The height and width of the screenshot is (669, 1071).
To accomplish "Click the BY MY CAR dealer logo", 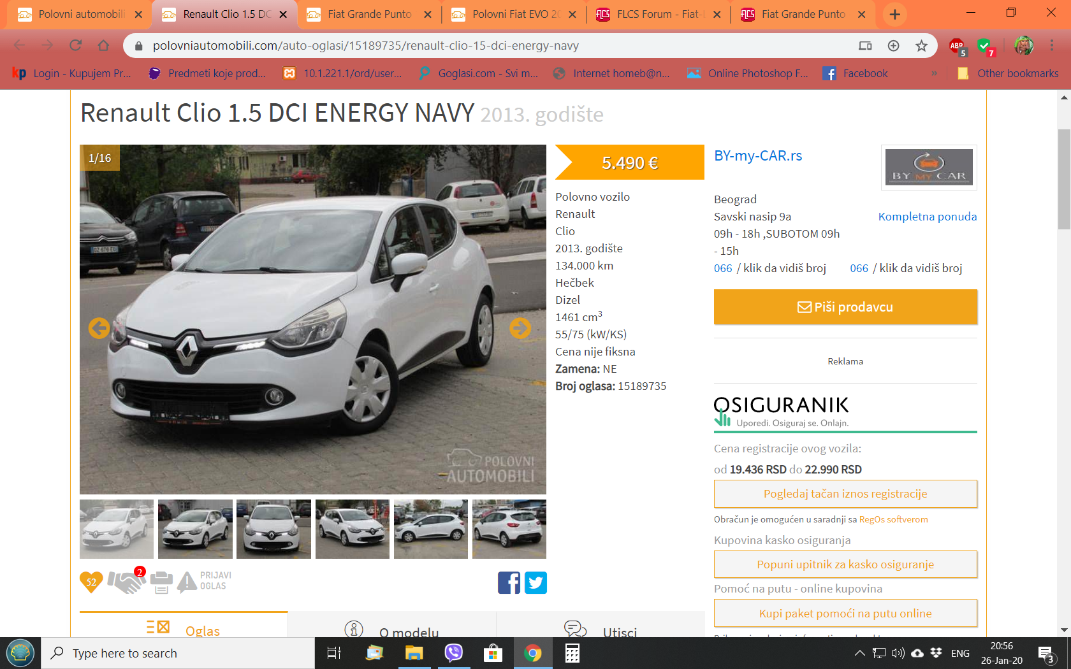I will click(929, 167).
